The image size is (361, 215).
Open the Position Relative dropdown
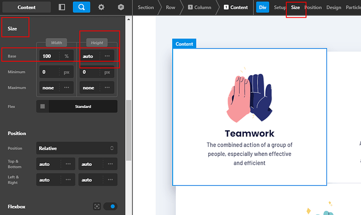click(77, 148)
